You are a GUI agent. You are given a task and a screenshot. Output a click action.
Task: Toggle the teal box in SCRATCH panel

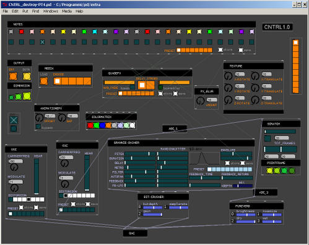(268, 138)
